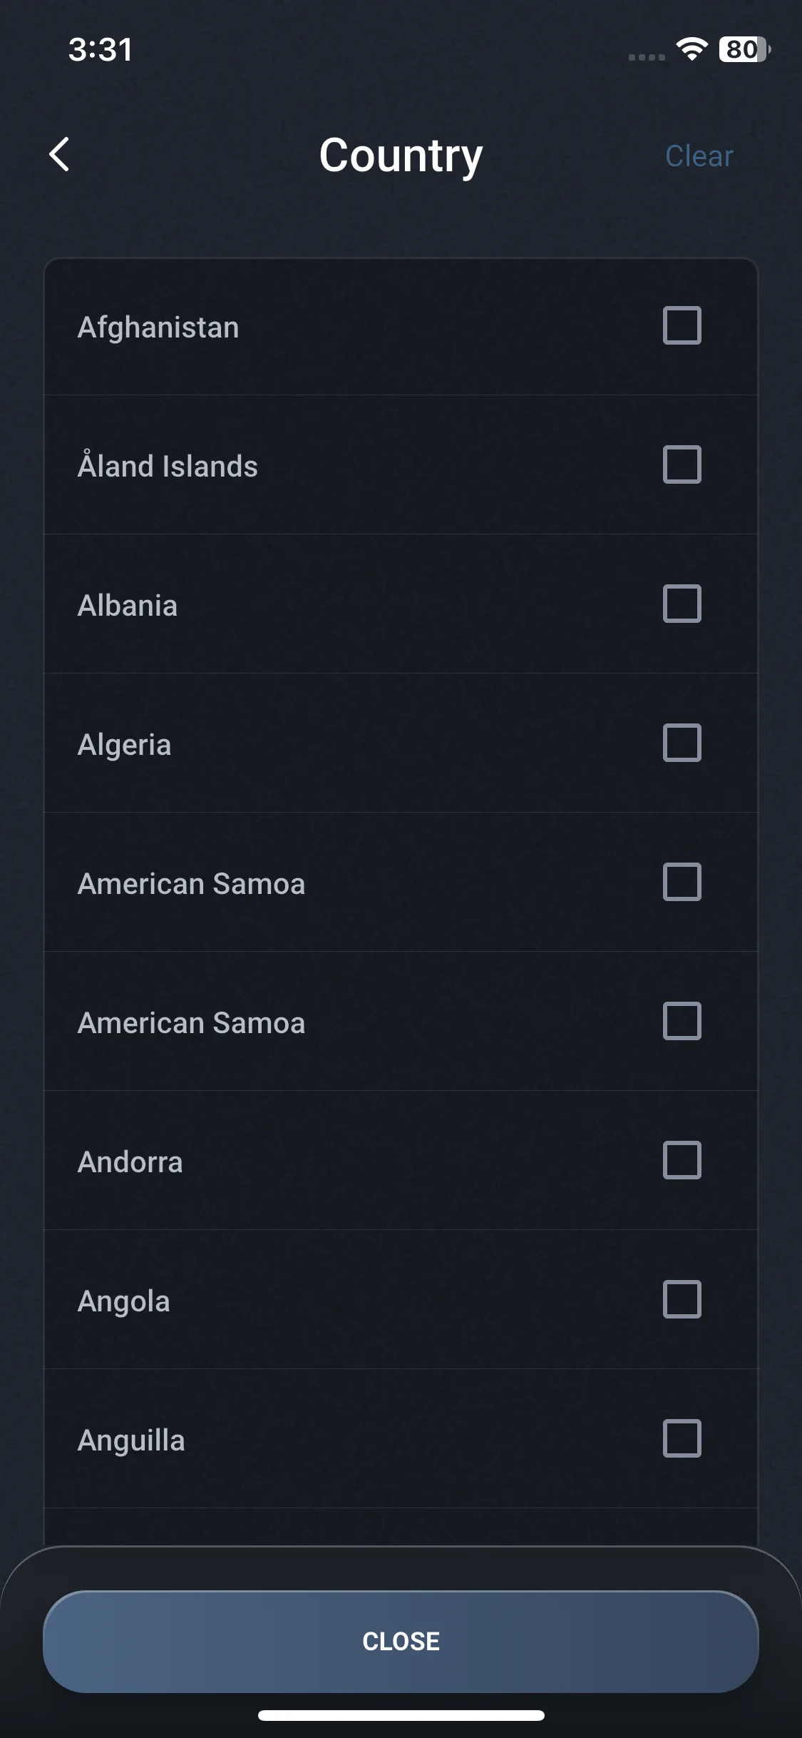
Task: Pick the Algeria list entry label
Action: point(125,745)
